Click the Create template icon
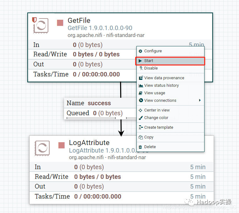This screenshot has height=213, width=239. pyautogui.click(x=141, y=127)
